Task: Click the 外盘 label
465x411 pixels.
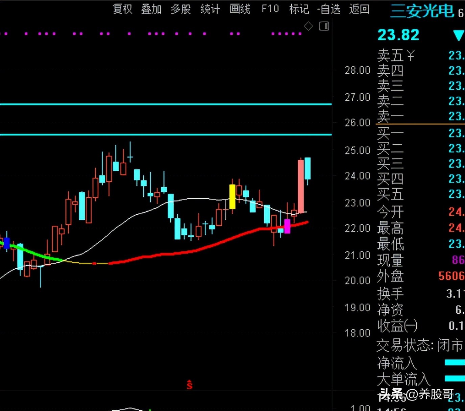Action: click(390, 276)
